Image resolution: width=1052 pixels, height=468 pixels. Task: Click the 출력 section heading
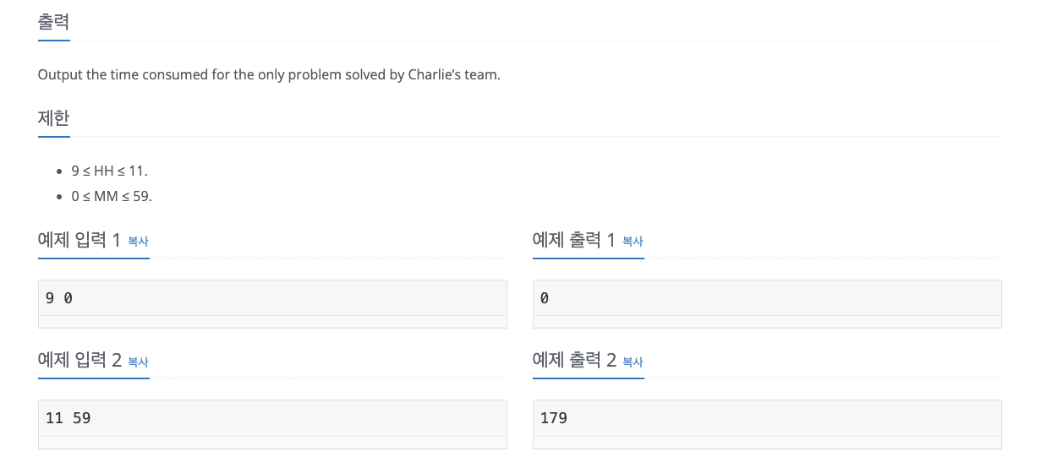click(x=53, y=22)
